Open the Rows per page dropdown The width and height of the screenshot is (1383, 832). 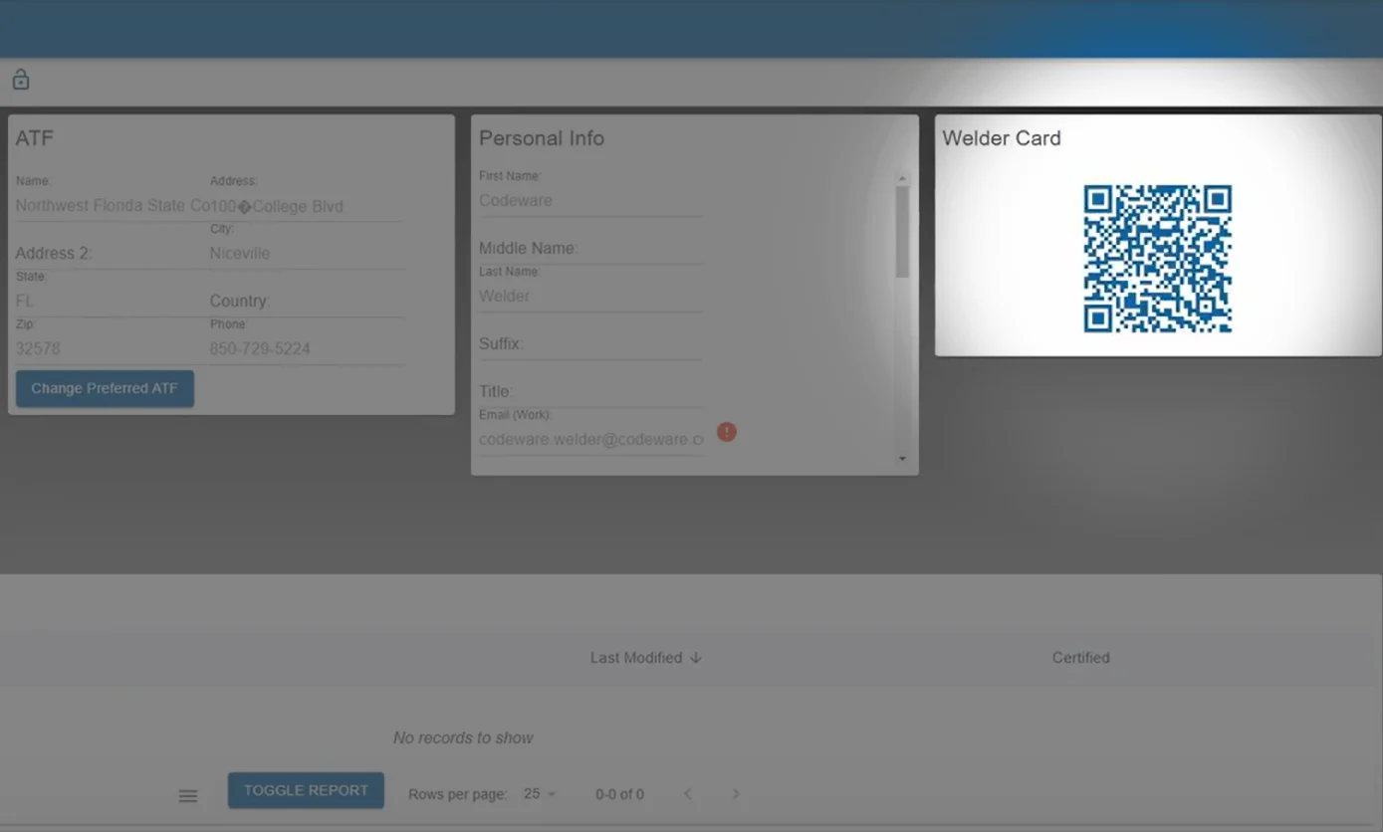pyautogui.click(x=540, y=793)
